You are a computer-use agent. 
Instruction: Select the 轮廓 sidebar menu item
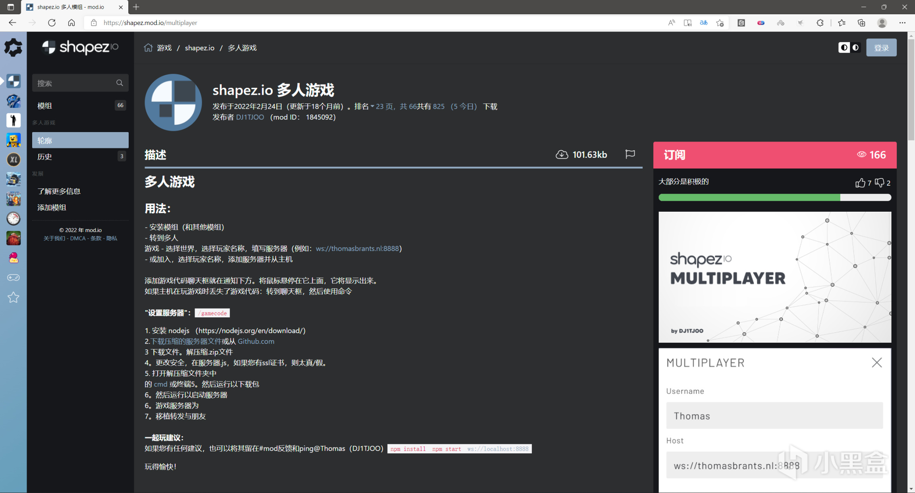(80, 140)
